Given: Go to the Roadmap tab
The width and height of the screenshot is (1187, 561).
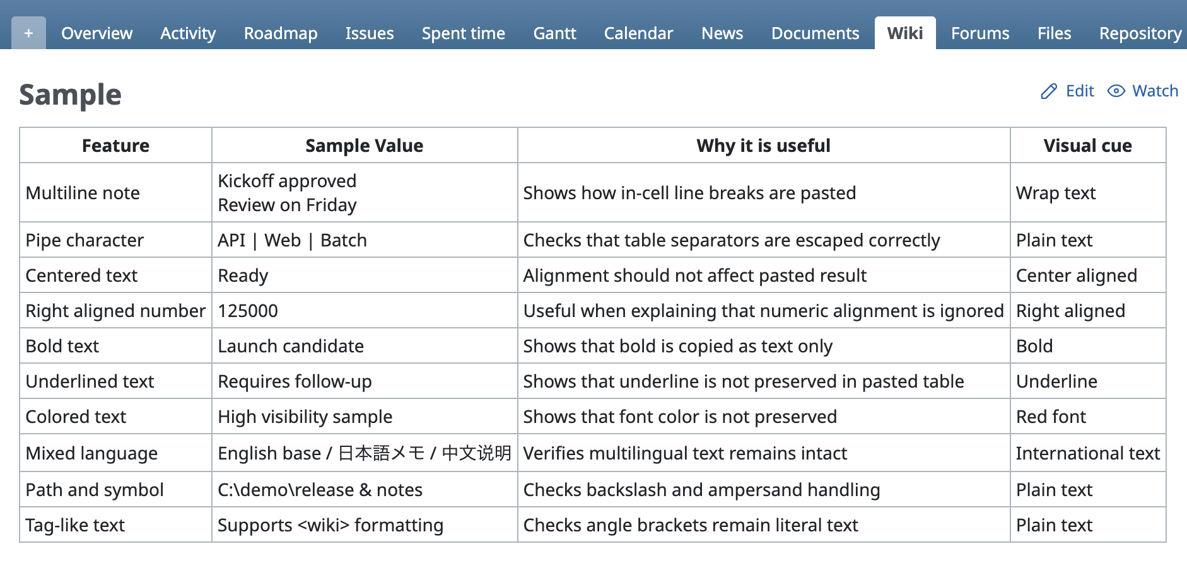Looking at the screenshot, I should 281,33.
